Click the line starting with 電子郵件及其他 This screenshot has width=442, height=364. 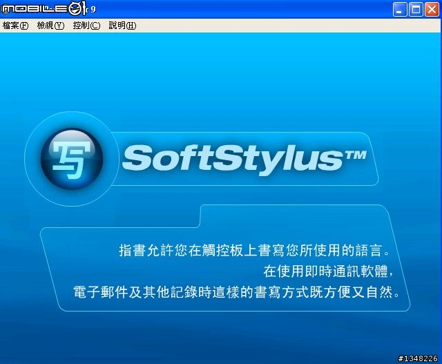point(236,292)
